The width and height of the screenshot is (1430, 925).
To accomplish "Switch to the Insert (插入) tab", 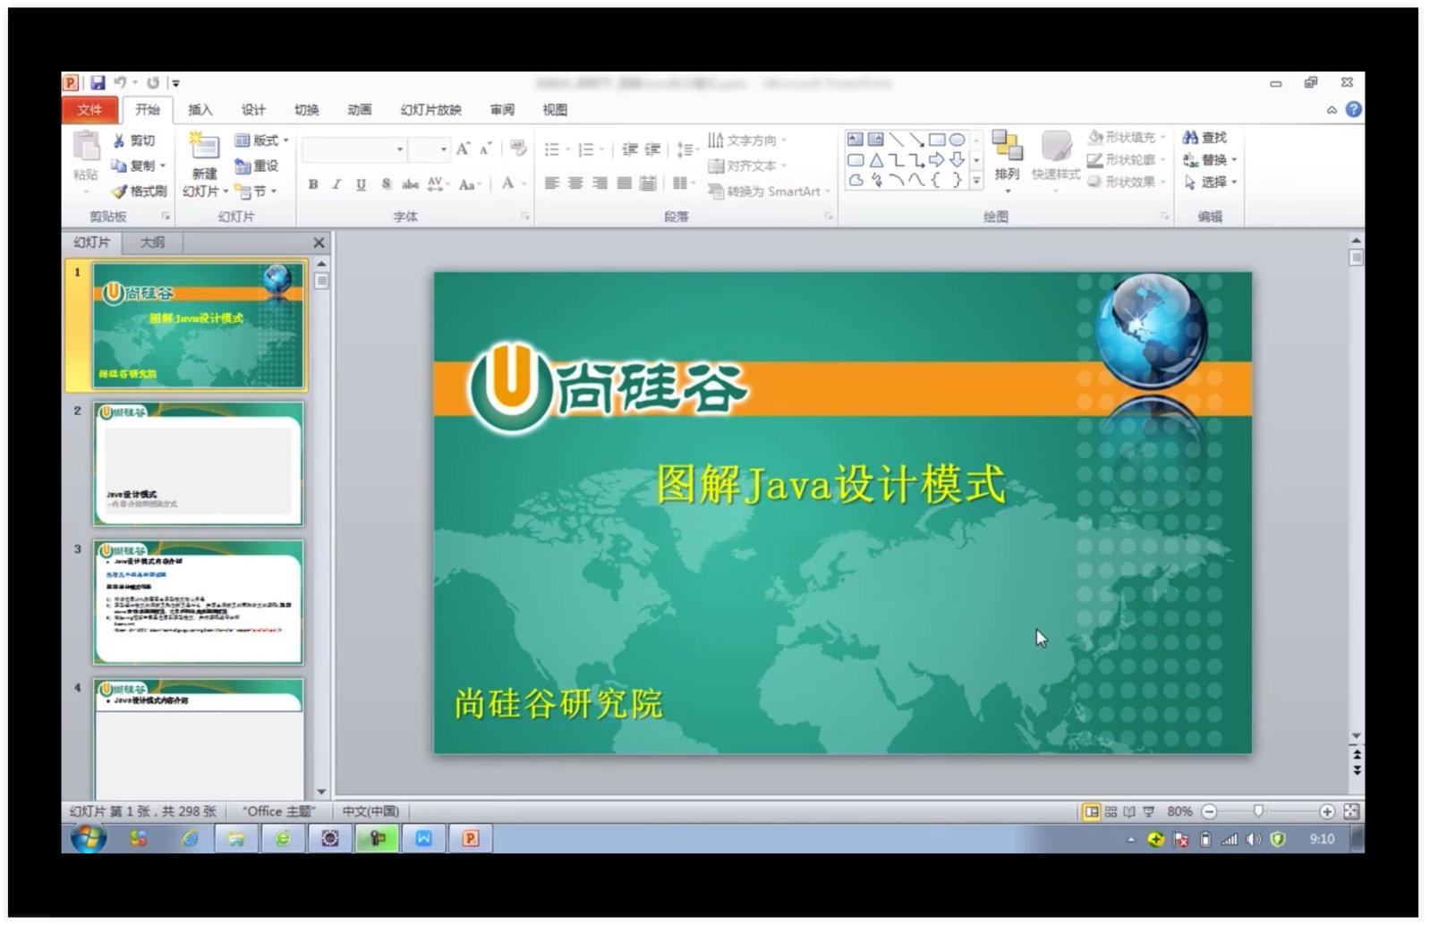I will coord(200,109).
